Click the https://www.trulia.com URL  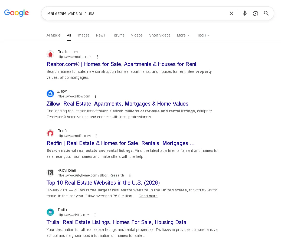point(73,215)
